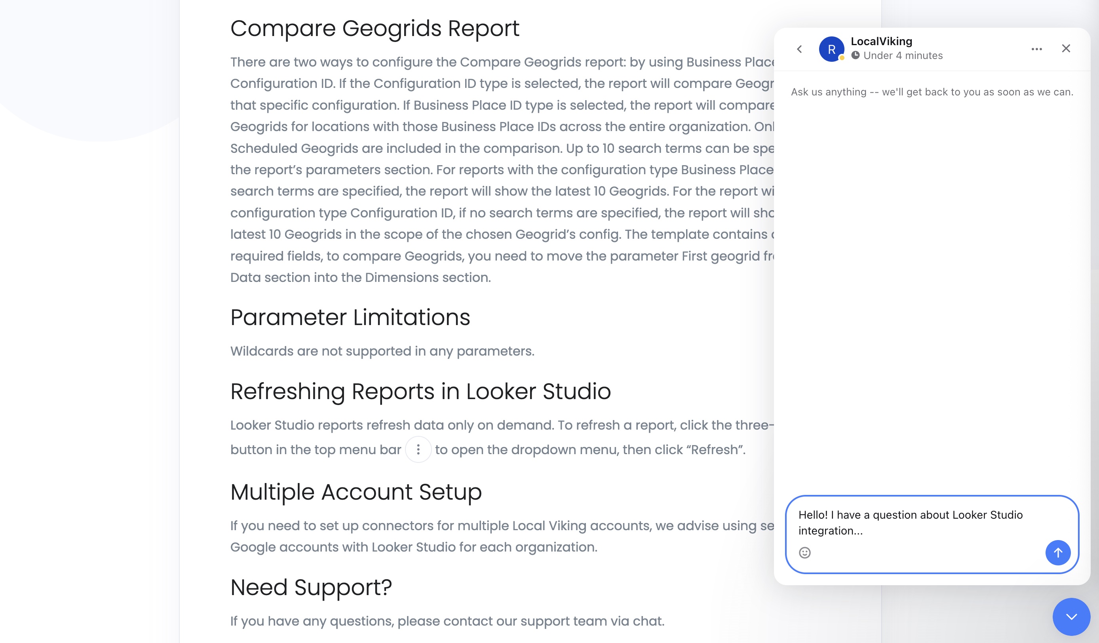Click the yellow status dot on avatar
This screenshot has height=643, width=1099.
click(842, 57)
